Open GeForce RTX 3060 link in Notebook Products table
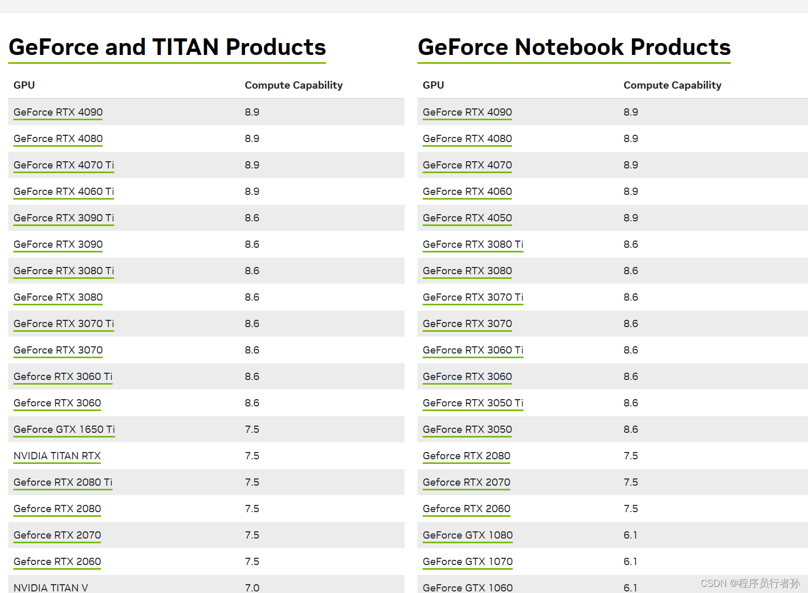The image size is (808, 593). tap(467, 376)
